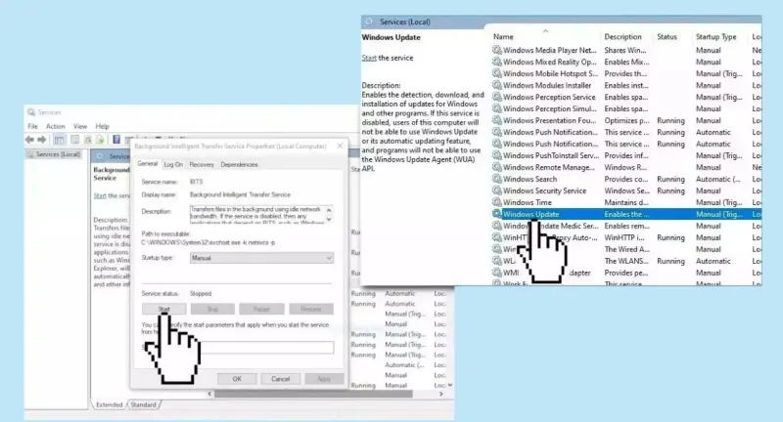Screen dimensions: 783x422
Task: Select the Windows Modules Installer row
Action: (626, 85)
